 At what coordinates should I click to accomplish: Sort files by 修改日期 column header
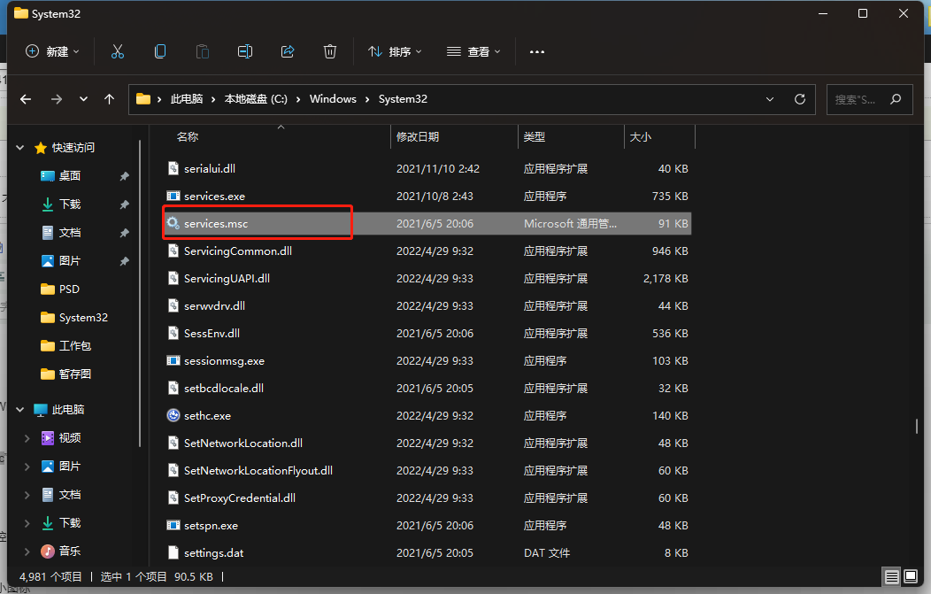coord(418,137)
